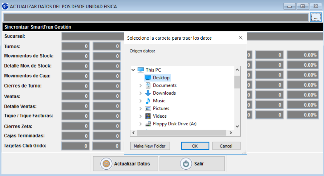Select Desktop in the folder tree
The height and width of the screenshot is (176, 324).
(x=161, y=78)
